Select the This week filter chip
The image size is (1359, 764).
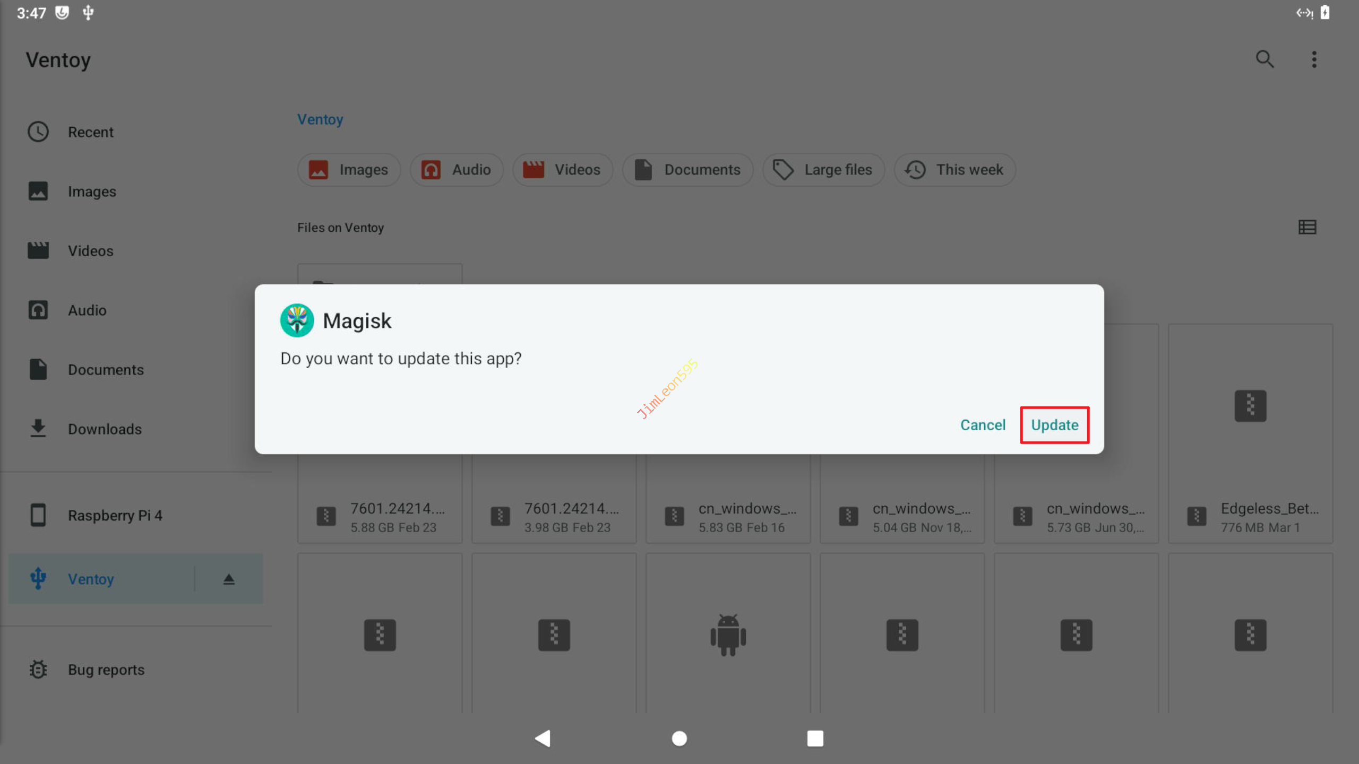(x=954, y=170)
